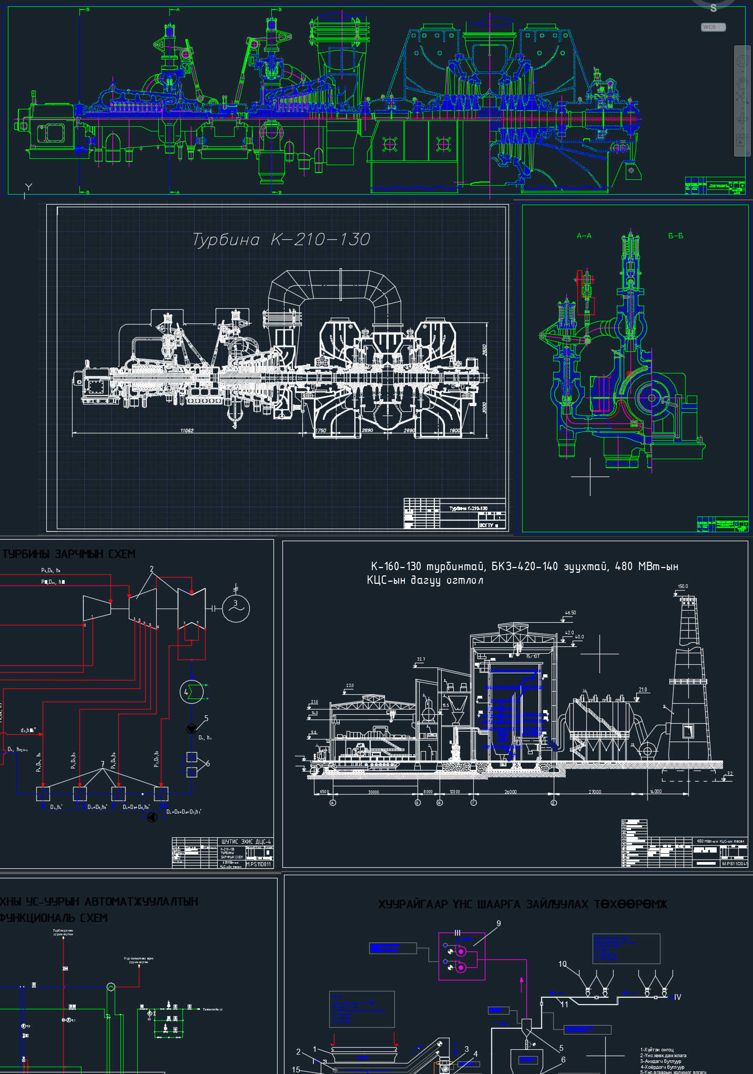Select the 'ФУНКЦИОНАЛЬ СХЕМ' heading text

54,918
